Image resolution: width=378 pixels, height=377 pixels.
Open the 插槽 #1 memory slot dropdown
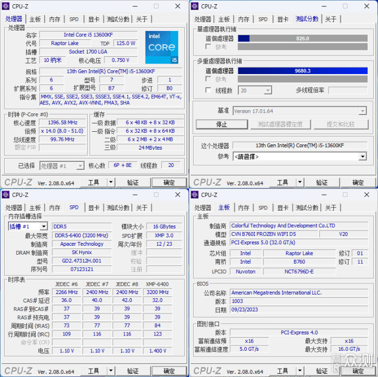click(44, 227)
